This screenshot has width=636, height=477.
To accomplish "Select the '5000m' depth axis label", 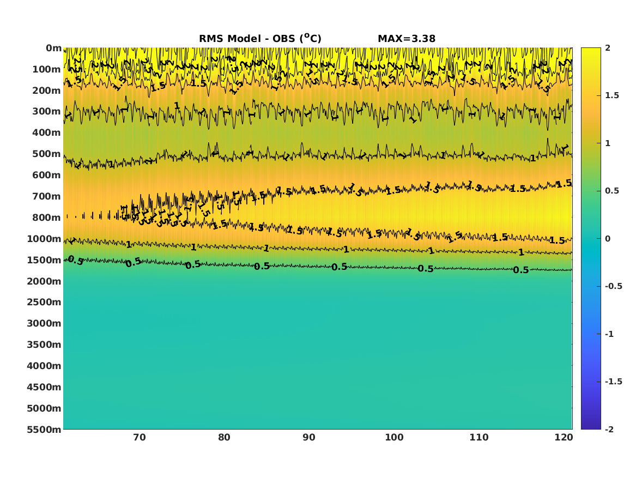I will pyautogui.click(x=44, y=408).
